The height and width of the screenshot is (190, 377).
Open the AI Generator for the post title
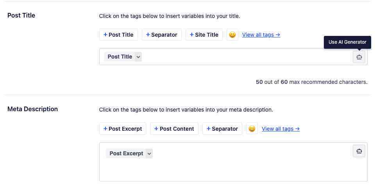359,57
